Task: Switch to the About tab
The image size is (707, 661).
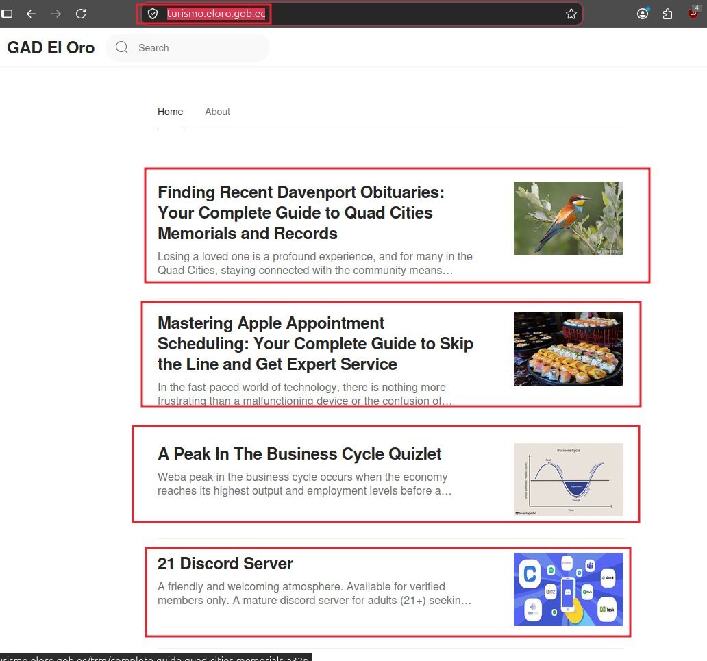Action: [217, 112]
